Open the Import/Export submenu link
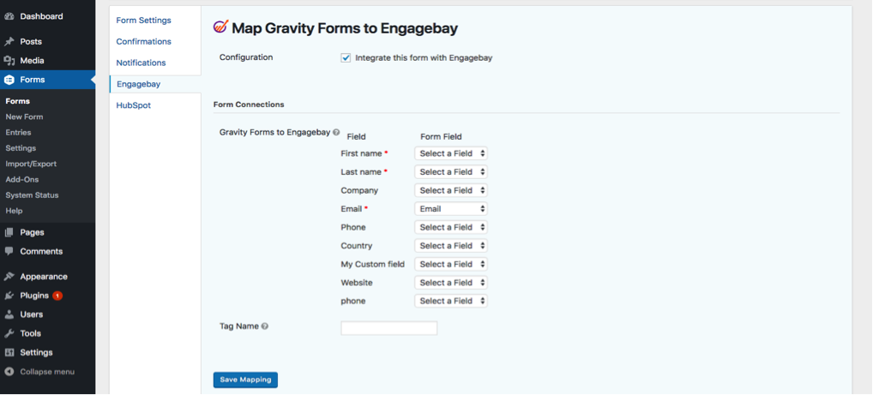The height and width of the screenshot is (395, 873). [31, 164]
